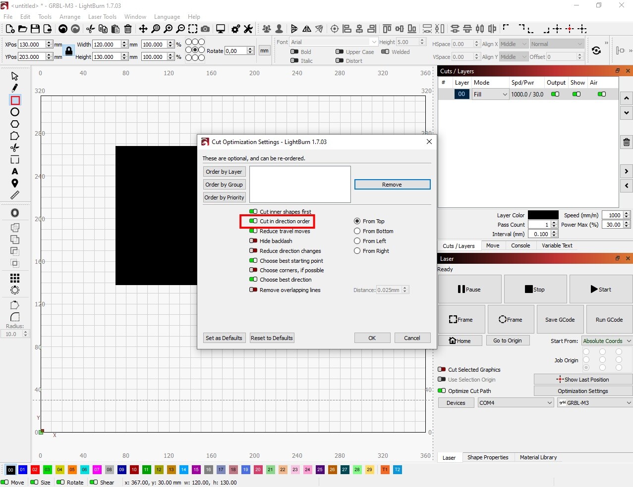
Task: Select the Text creation tool
Action: pyautogui.click(x=14, y=172)
